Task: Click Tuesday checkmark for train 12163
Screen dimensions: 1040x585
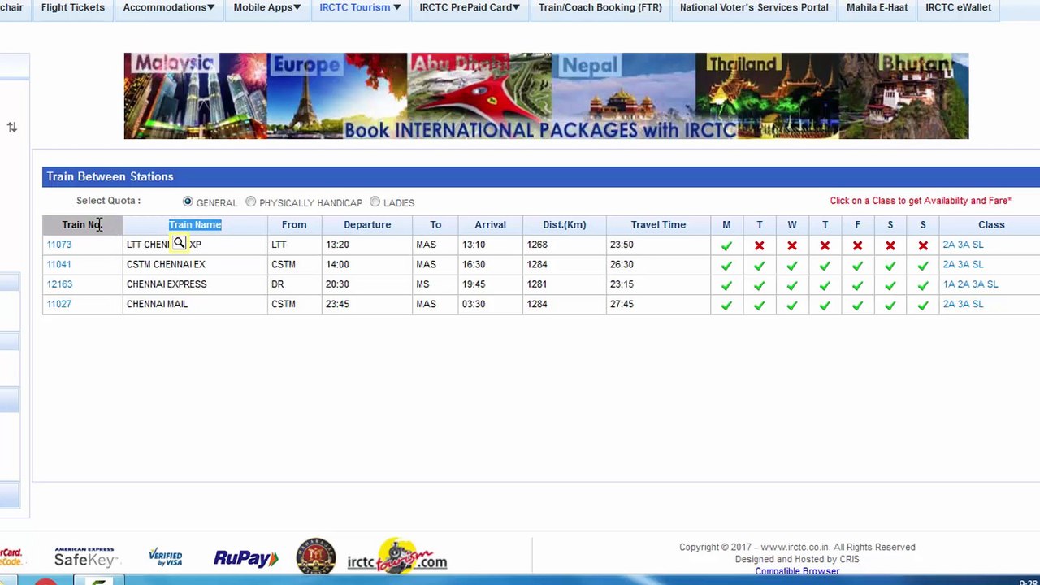Action: coord(759,285)
